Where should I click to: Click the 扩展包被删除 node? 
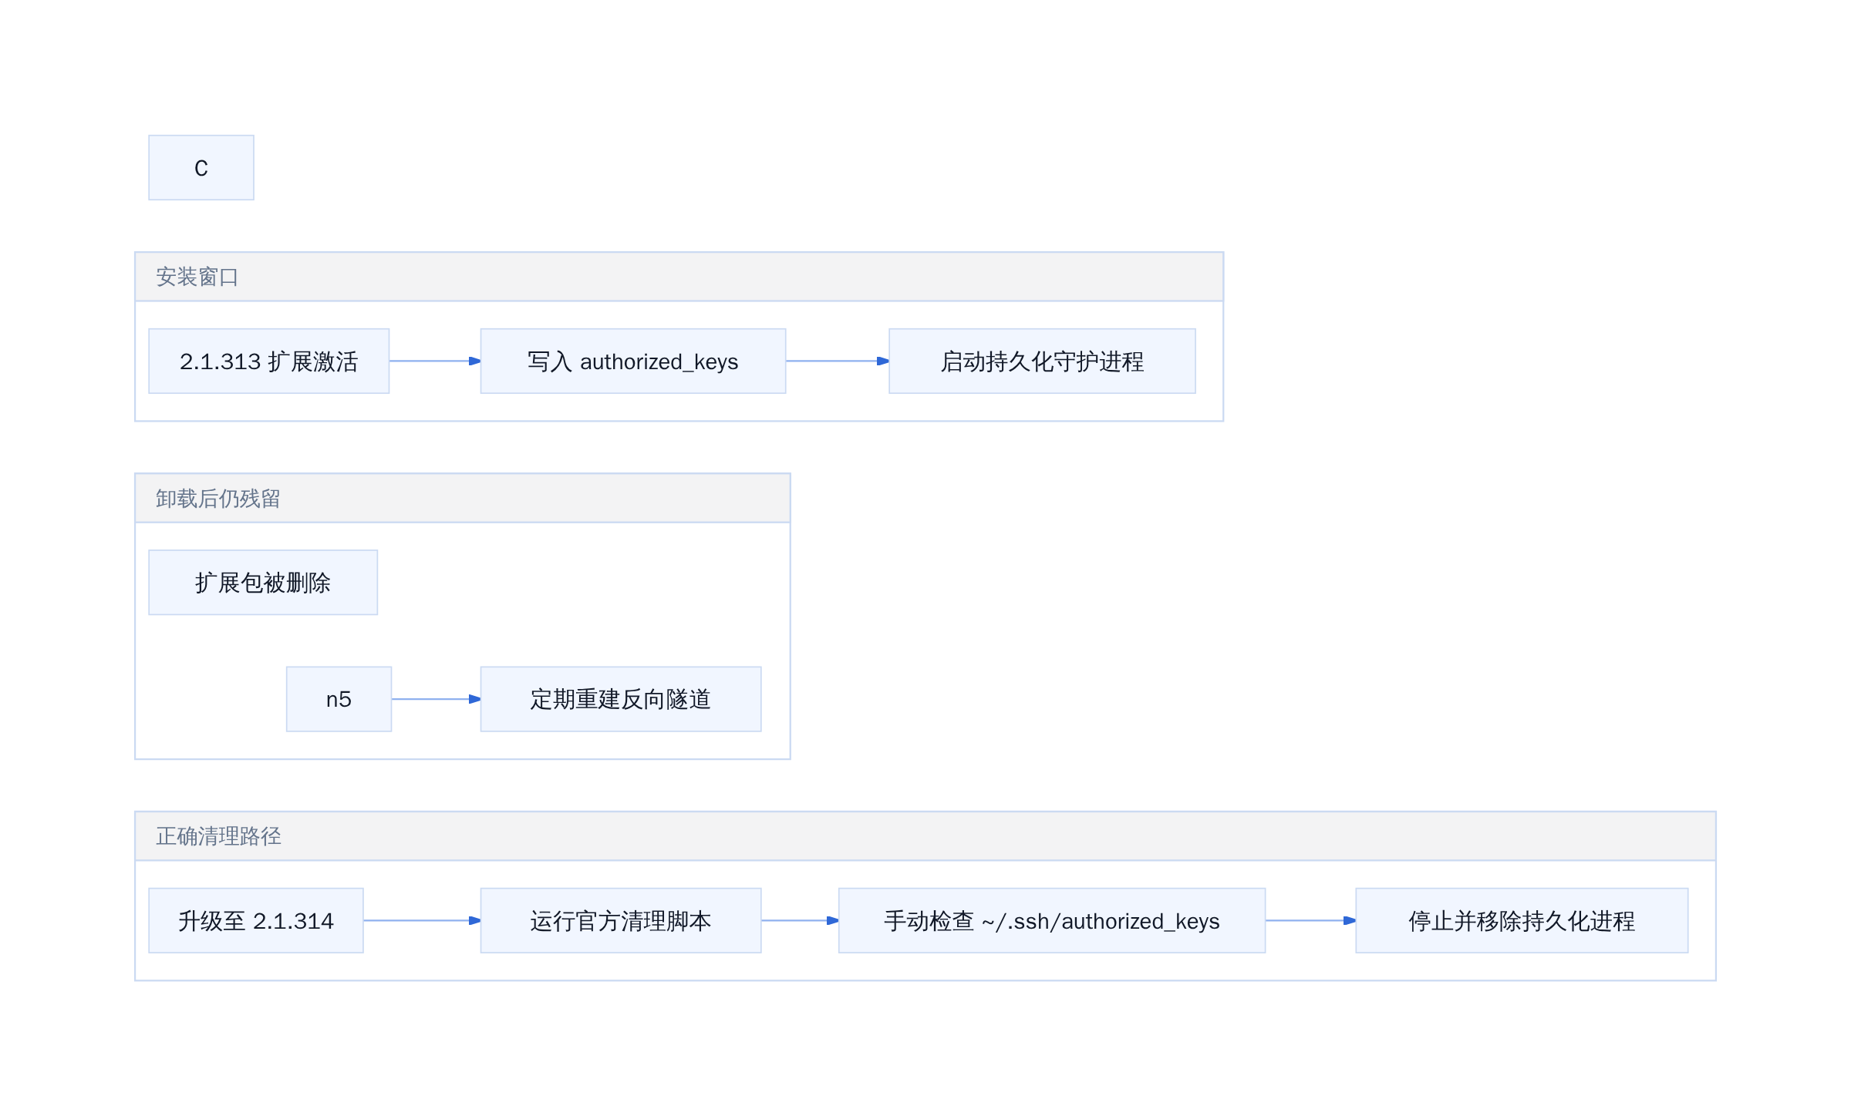point(263,583)
